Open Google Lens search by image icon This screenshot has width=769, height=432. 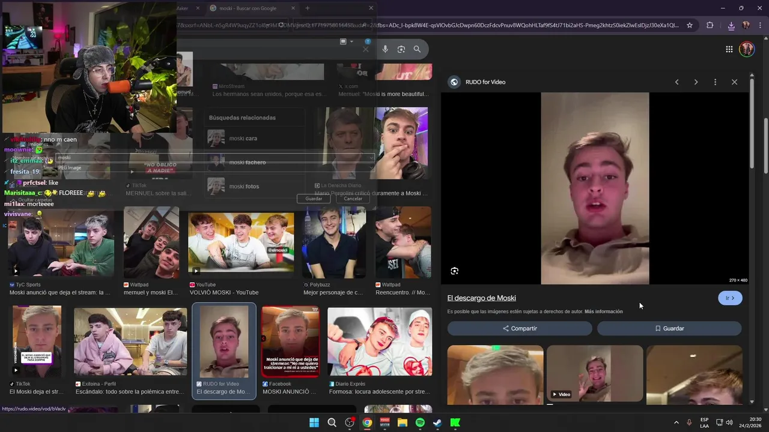coord(401,49)
